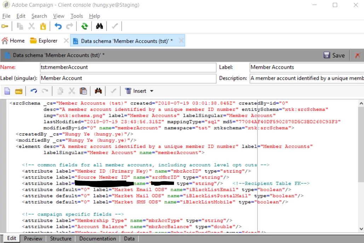
Task: Click the Label (singular) field
Action: [x=128, y=78]
